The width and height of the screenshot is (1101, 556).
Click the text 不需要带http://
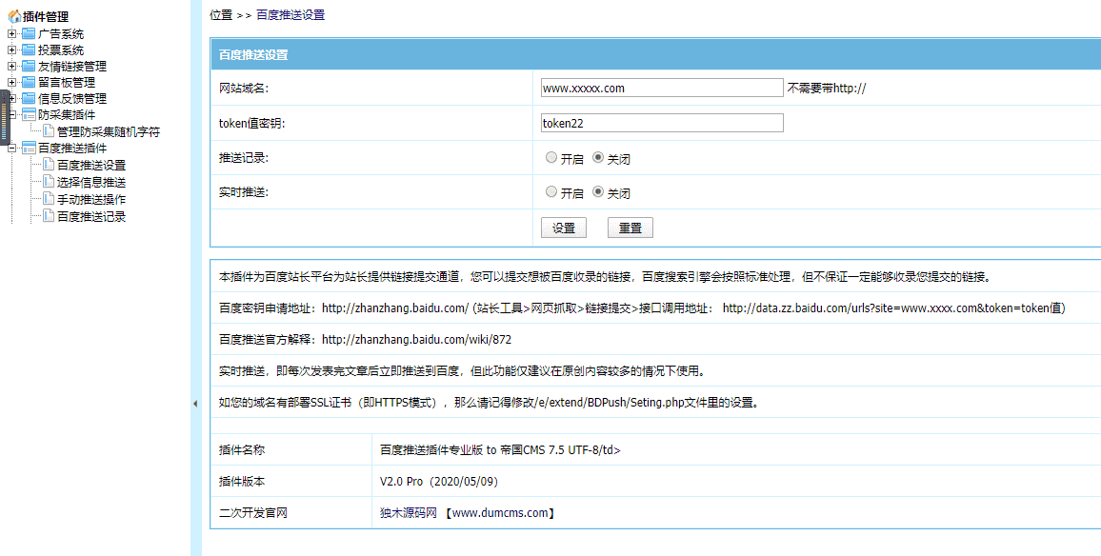tap(827, 89)
